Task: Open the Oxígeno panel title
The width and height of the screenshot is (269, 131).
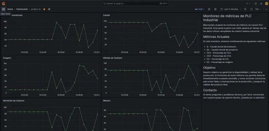Action: click(7, 58)
